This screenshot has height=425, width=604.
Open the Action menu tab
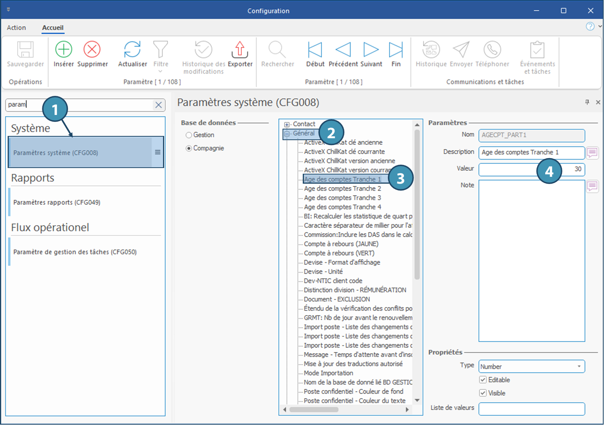coord(16,27)
